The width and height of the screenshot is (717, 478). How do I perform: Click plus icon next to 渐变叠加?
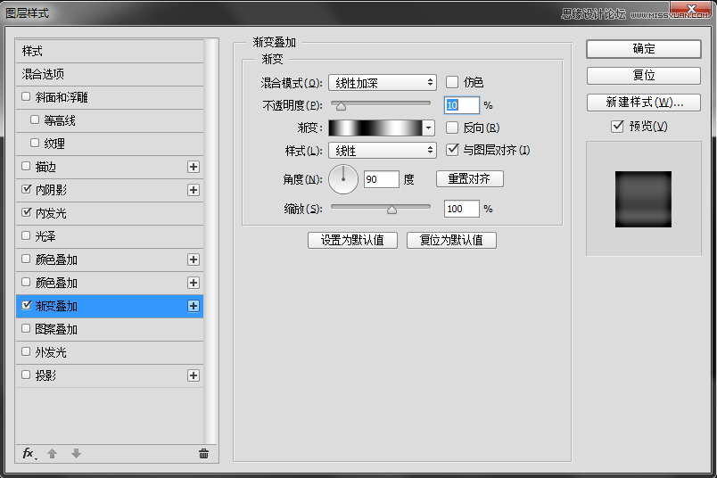coord(193,306)
